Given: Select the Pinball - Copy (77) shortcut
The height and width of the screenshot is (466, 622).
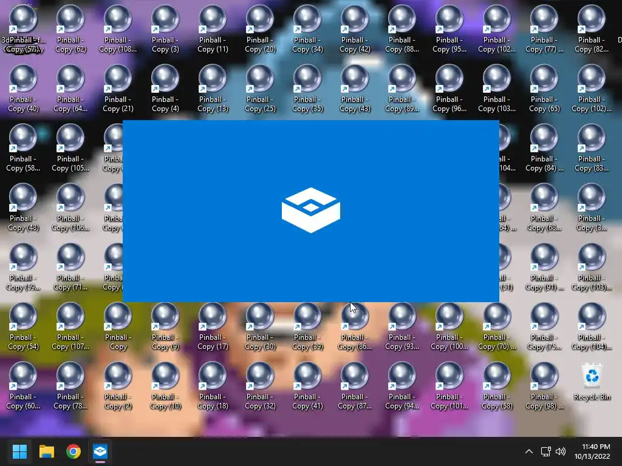Looking at the screenshot, I should [544, 29].
